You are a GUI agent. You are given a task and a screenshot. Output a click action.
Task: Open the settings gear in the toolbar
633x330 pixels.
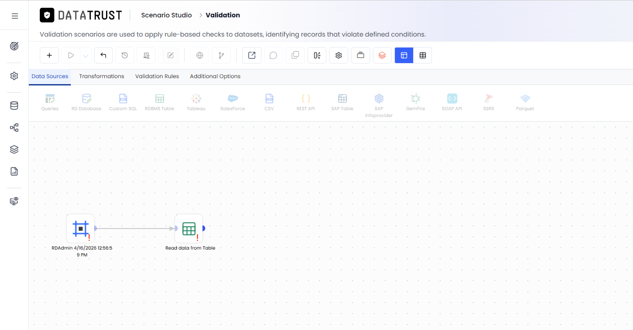(339, 55)
